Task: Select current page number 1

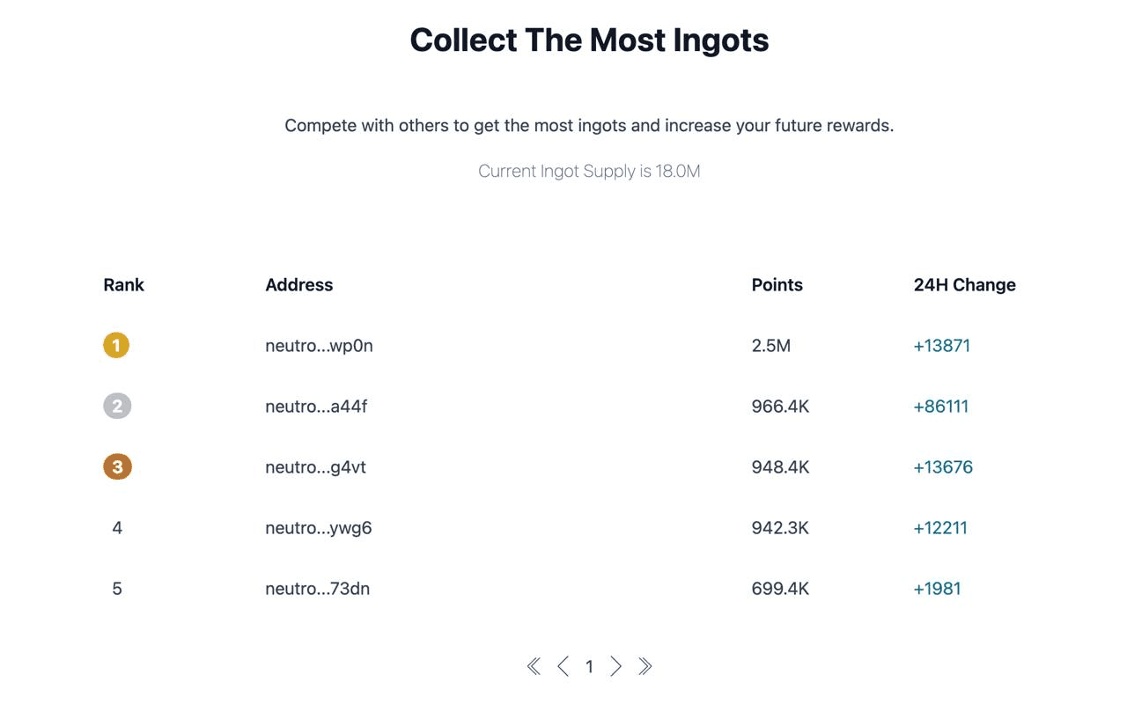Action: 589,667
